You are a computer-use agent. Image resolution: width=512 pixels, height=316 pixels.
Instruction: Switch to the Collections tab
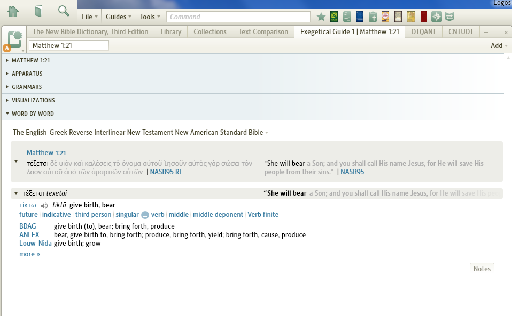[x=210, y=32]
